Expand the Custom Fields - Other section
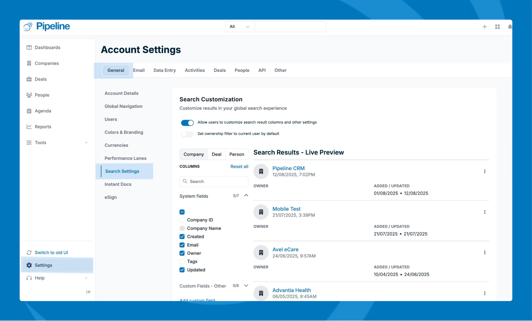 [x=246, y=286]
